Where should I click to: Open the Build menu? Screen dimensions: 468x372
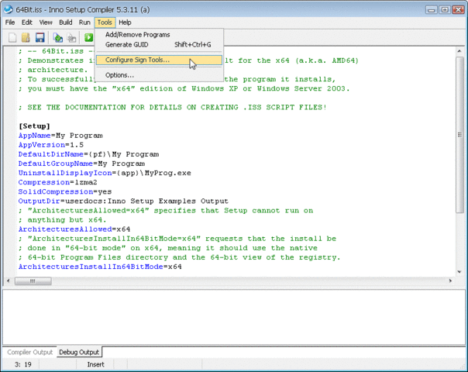(65, 22)
